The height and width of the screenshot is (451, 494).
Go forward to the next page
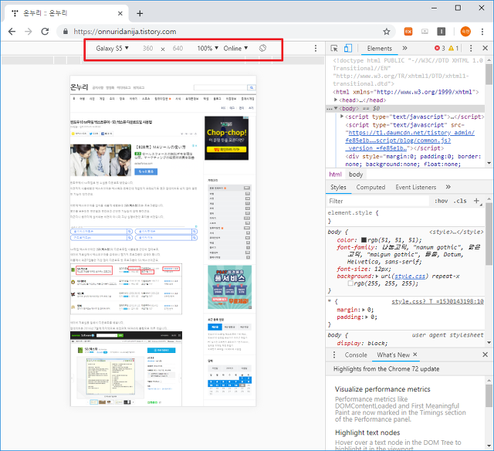pyautogui.click(x=29, y=31)
